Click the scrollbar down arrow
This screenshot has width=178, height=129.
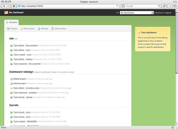click(x=177, y=124)
